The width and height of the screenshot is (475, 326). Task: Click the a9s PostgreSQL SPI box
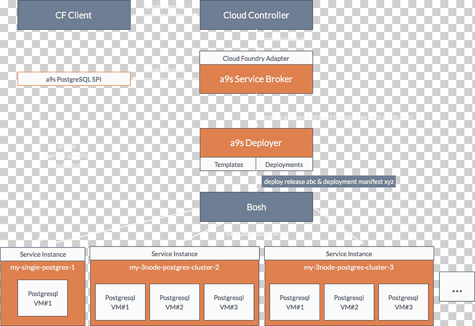74,79
